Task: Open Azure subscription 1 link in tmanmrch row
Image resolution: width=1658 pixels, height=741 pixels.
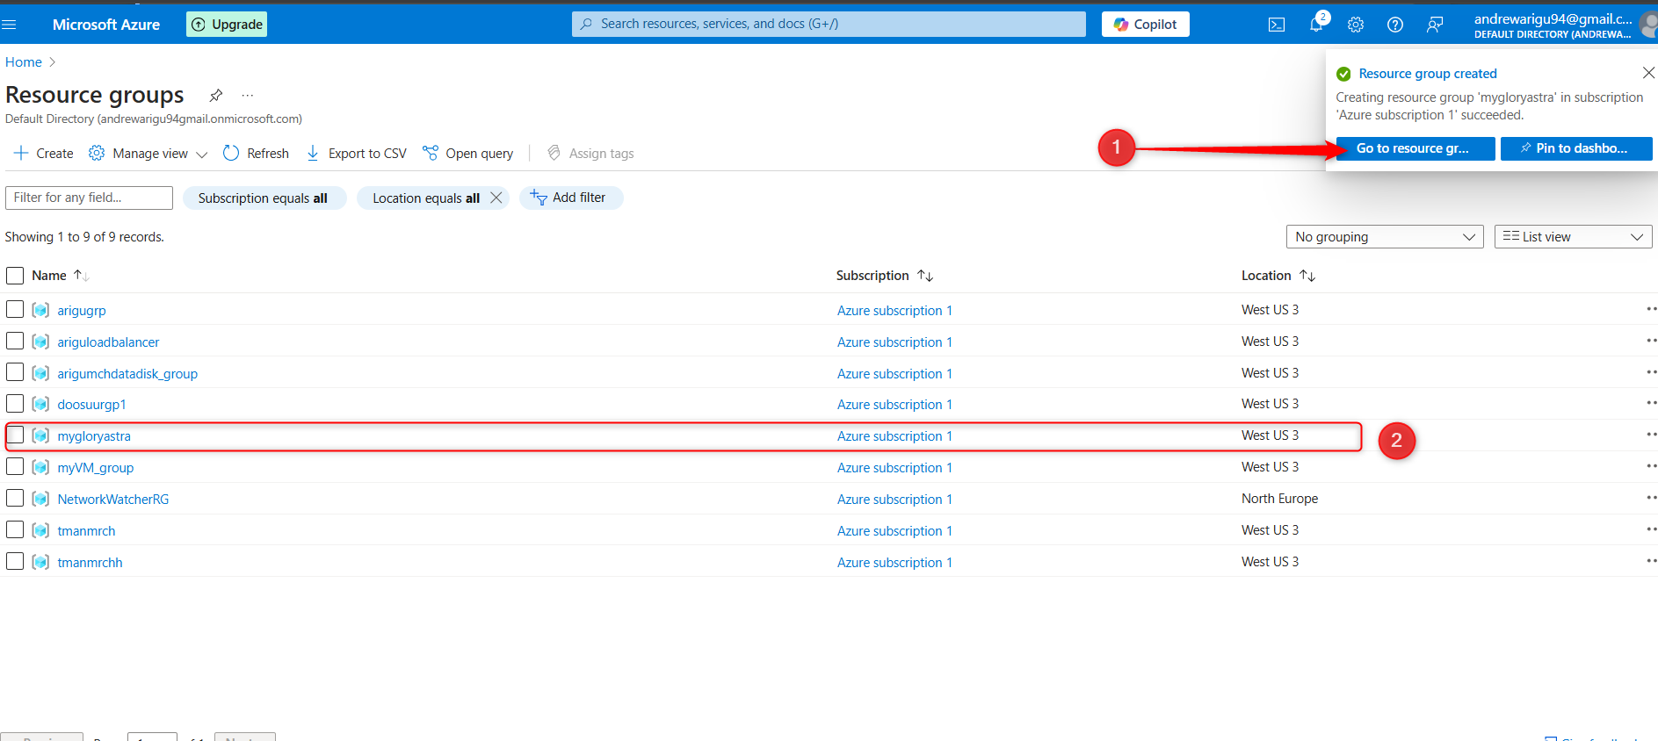Action: 894,531
